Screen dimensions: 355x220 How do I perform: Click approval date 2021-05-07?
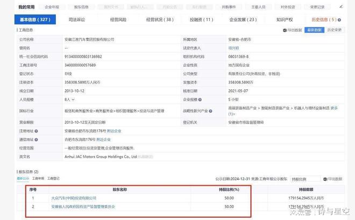click(x=238, y=91)
